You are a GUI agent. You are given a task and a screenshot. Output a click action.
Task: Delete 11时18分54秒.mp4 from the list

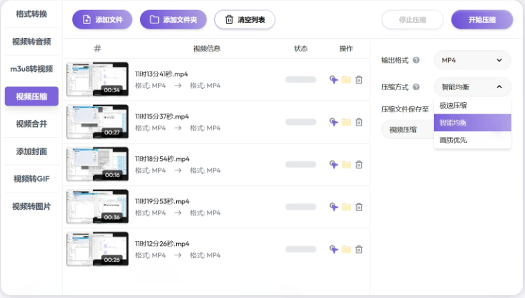359,164
